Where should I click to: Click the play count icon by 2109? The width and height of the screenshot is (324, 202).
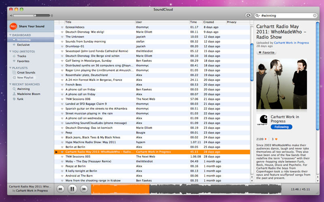(x=266, y=139)
